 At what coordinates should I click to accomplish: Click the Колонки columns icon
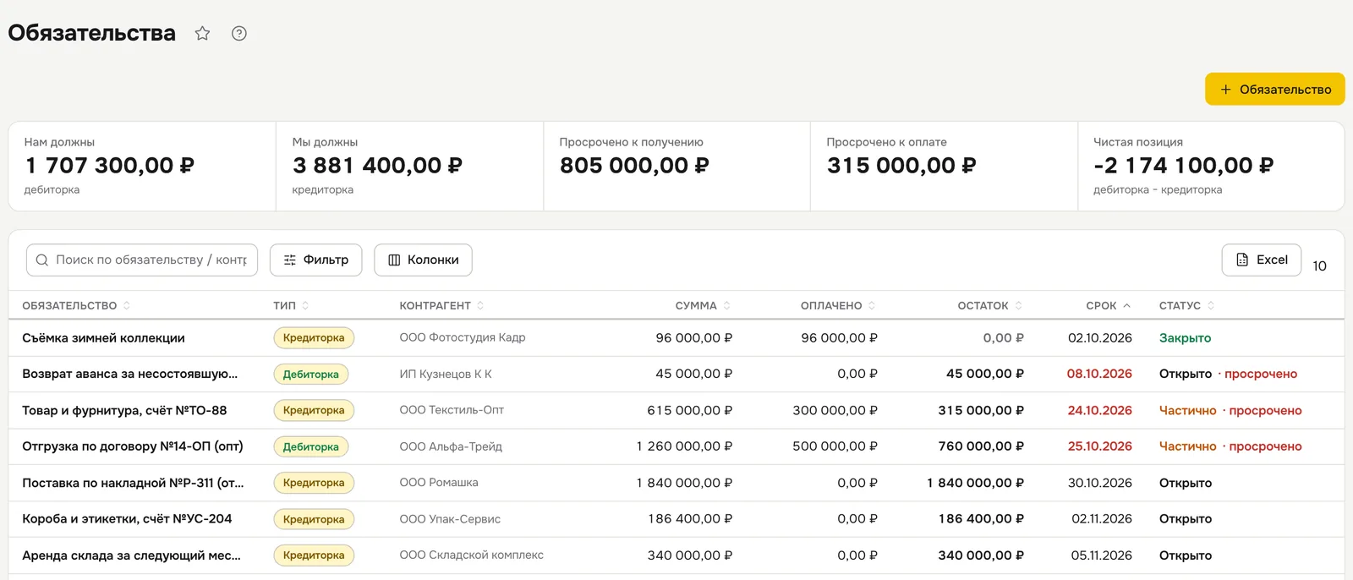pyautogui.click(x=394, y=260)
